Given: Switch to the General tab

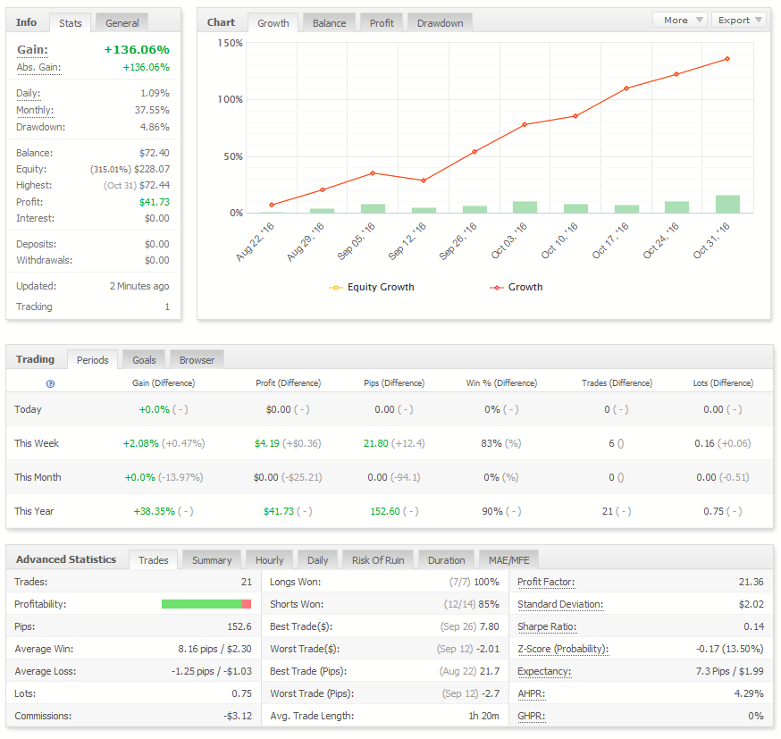Looking at the screenshot, I should pos(122,23).
